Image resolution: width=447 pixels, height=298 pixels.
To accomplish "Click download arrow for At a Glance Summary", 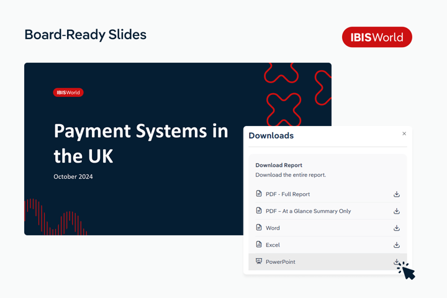I will [x=396, y=211].
